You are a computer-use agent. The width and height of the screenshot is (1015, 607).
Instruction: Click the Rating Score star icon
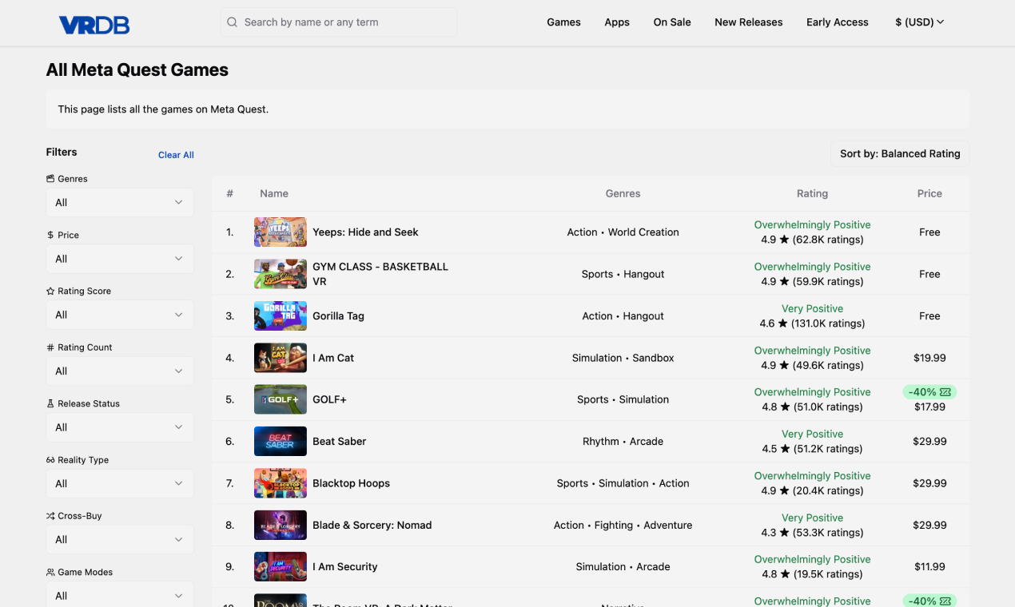[x=50, y=292]
